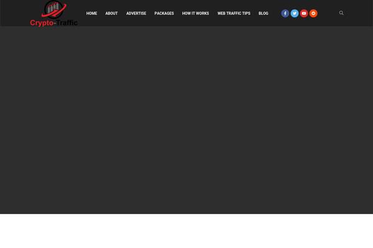Open the About page
373x248 pixels.
tap(111, 13)
